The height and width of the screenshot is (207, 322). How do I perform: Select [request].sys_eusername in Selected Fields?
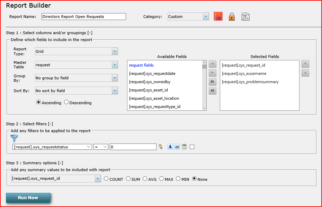(x=244, y=73)
